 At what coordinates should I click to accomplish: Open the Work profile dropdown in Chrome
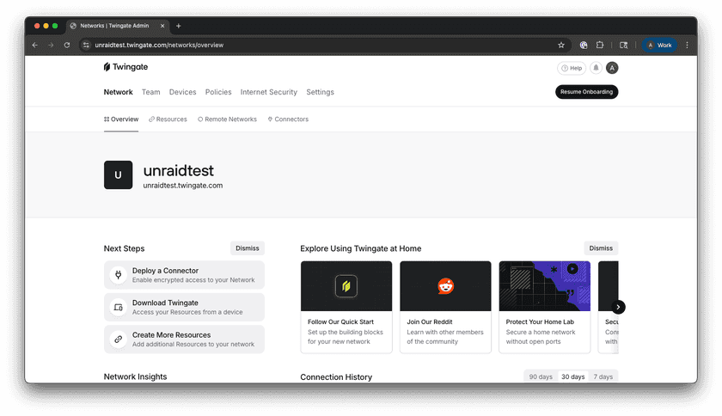coord(660,45)
